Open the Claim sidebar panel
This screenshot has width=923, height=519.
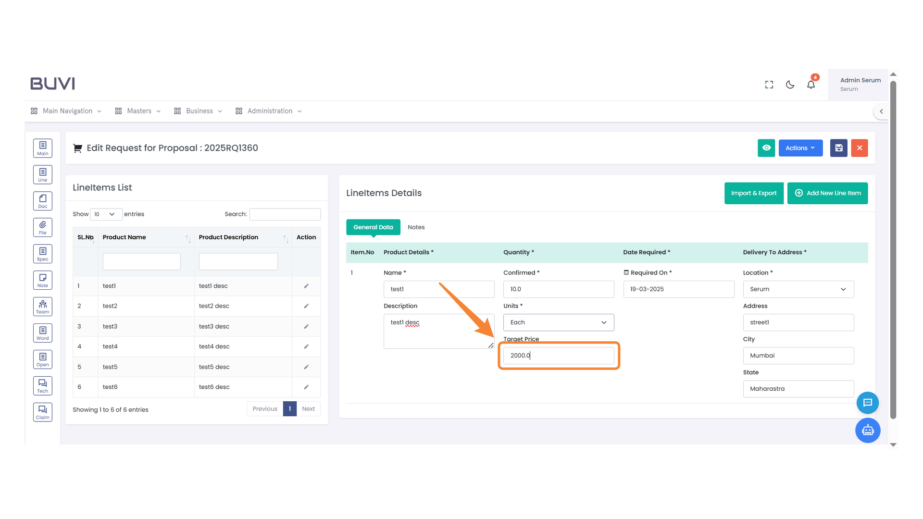tap(42, 412)
